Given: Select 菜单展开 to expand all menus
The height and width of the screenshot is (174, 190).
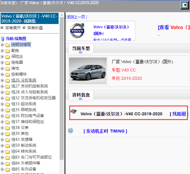Looking at the screenshot, I should [13, 28].
